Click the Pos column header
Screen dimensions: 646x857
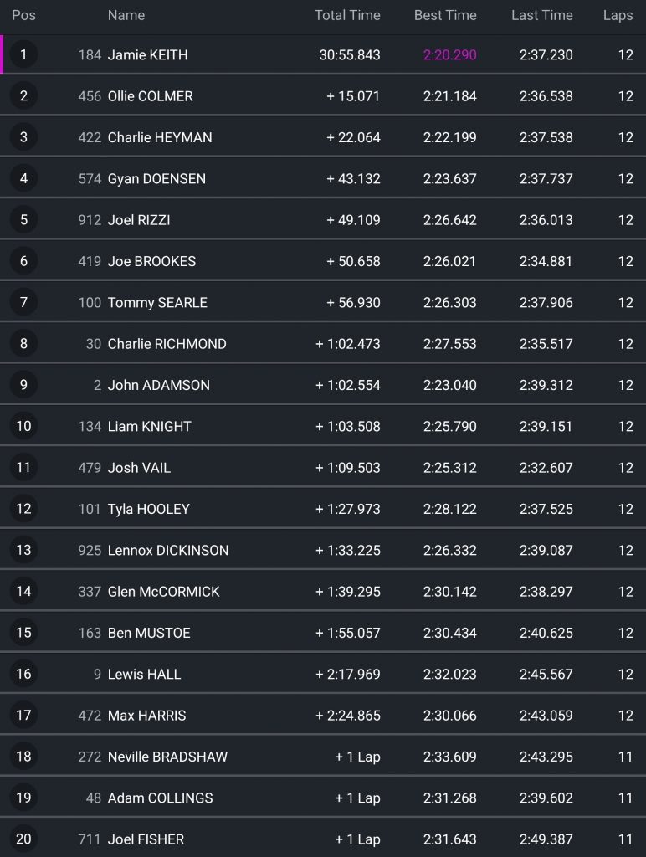coord(23,15)
